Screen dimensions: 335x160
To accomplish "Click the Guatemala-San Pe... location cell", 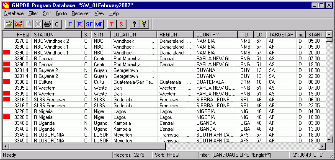I will click(x=134, y=82).
